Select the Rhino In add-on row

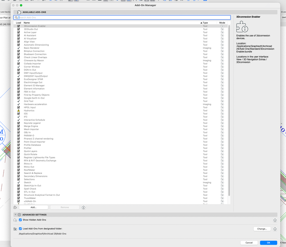(121, 164)
